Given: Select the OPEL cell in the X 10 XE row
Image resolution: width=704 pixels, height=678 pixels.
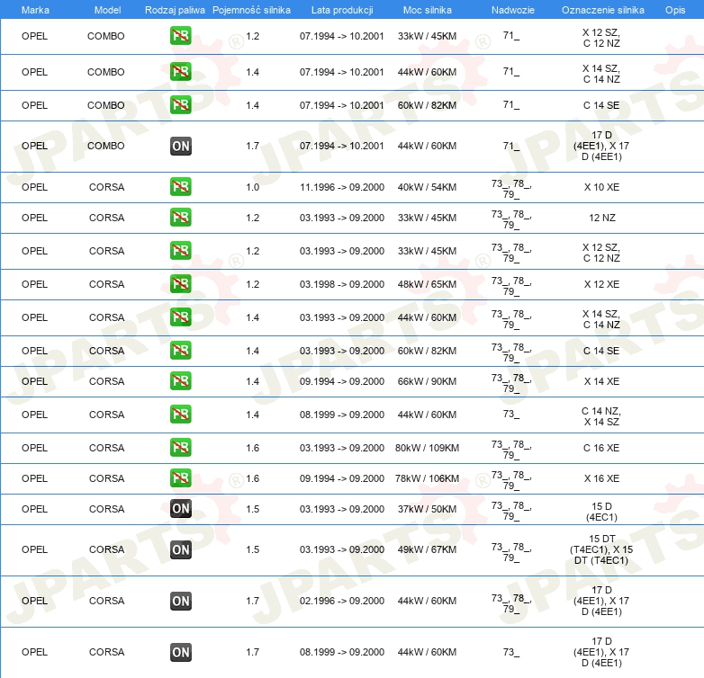Looking at the screenshot, I should click(x=34, y=187).
